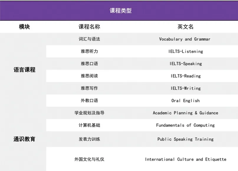The image size is (238, 171).
Task: Select the 雅思口语 course name
Action: click(x=88, y=63)
